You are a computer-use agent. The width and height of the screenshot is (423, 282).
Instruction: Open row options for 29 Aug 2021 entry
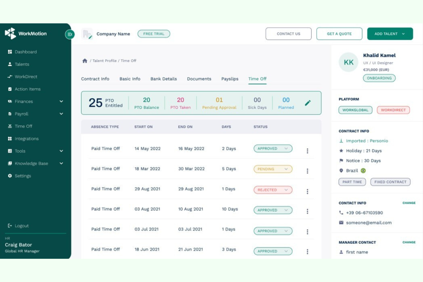pyautogui.click(x=307, y=191)
